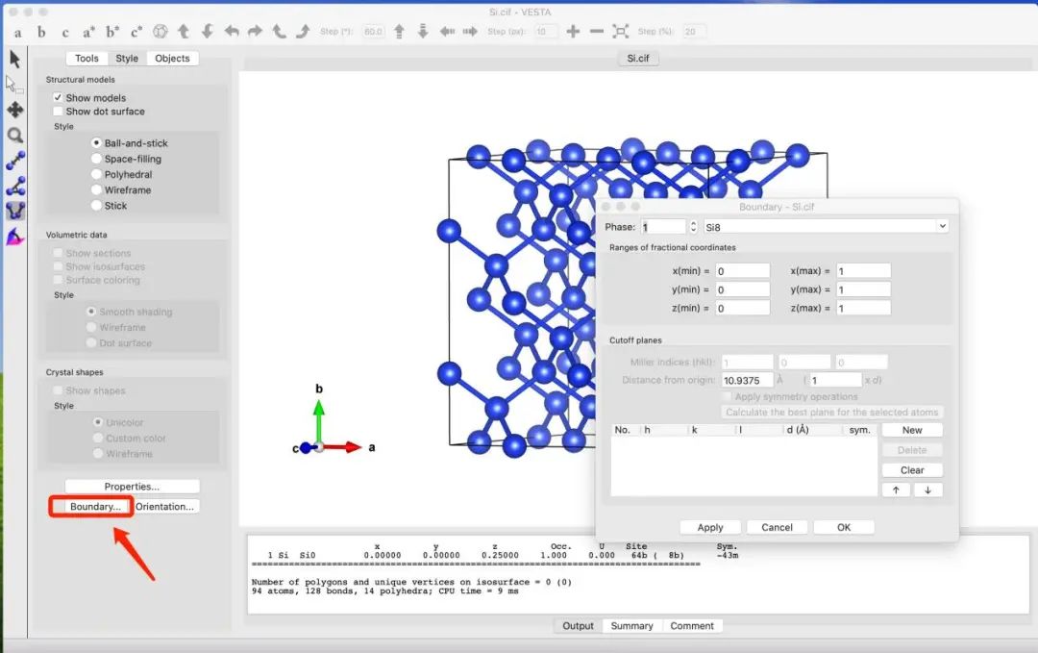
Task: Click the z(min) input field
Action: (x=743, y=308)
